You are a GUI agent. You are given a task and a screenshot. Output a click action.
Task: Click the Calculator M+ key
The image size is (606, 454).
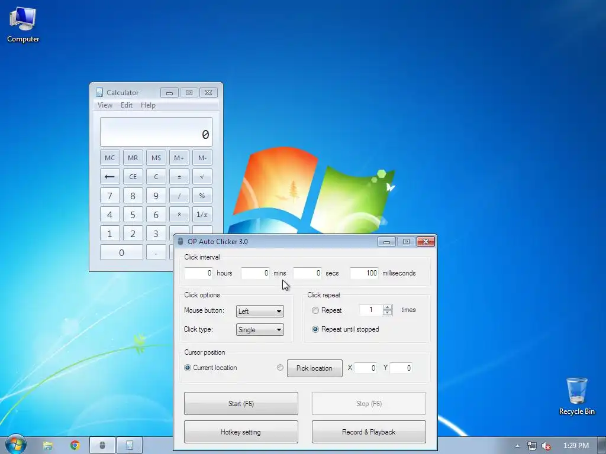(x=179, y=158)
